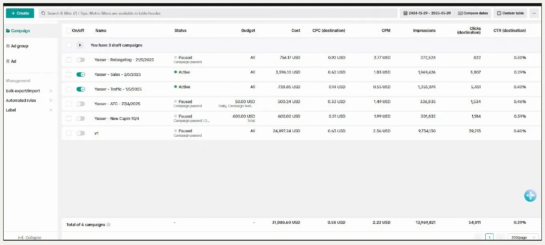545x245 pixels.
Task: Tick the select-all checkbox in the table header
Action: (x=69, y=30)
